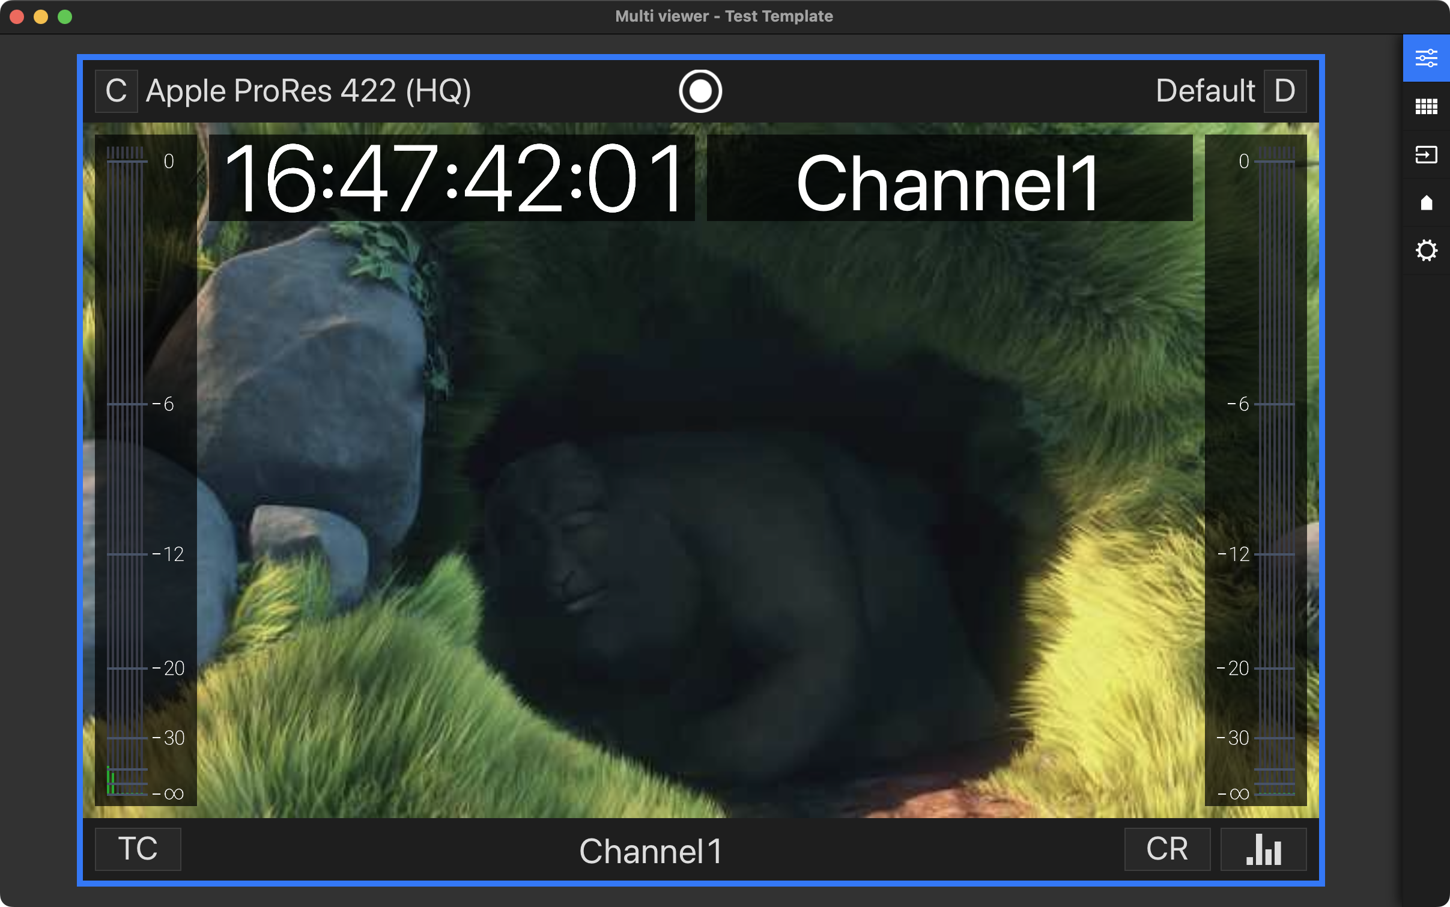This screenshot has width=1450, height=907.
Task: Click the C codec badge button
Action: 117,91
